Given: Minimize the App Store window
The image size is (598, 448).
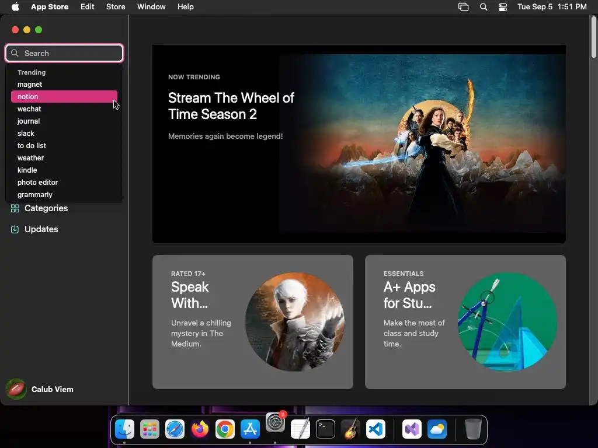Looking at the screenshot, I should point(27,30).
